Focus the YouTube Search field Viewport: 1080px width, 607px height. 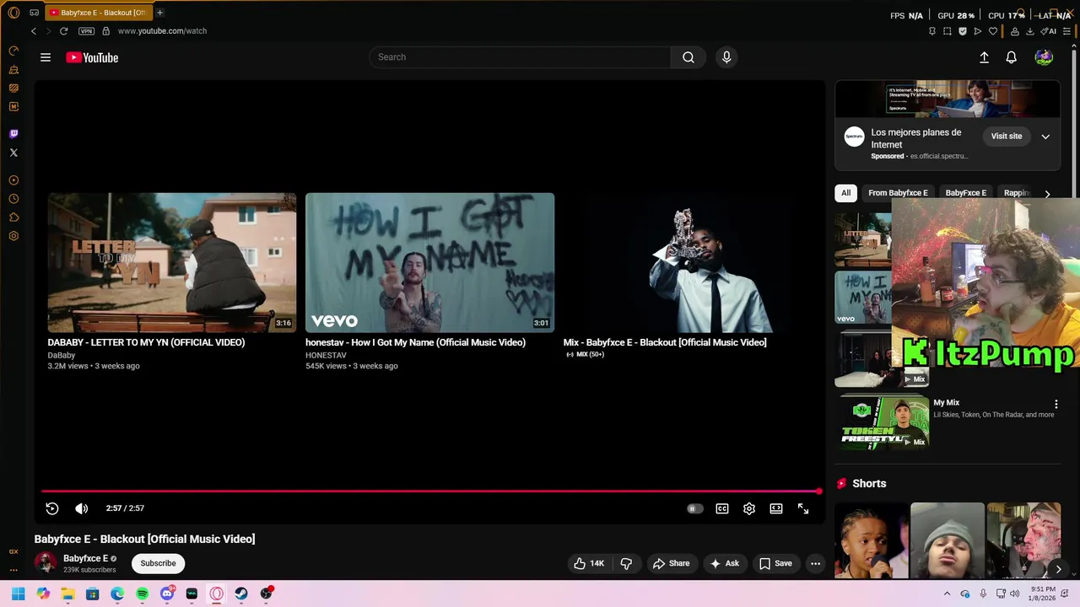pos(520,57)
